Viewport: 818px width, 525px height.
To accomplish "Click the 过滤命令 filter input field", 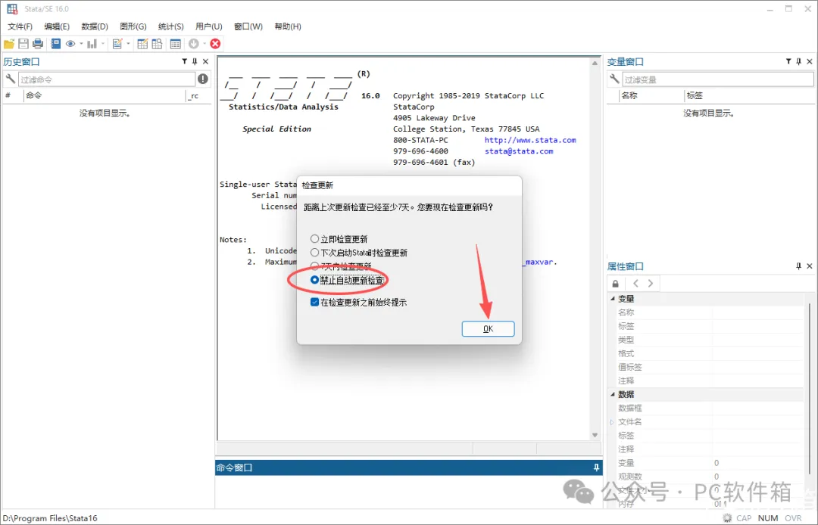I will click(x=107, y=79).
